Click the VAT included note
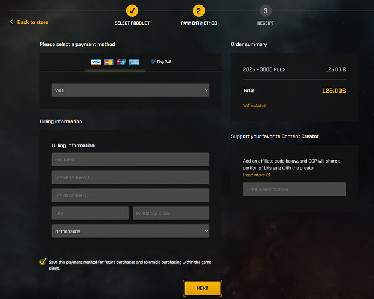 point(254,105)
